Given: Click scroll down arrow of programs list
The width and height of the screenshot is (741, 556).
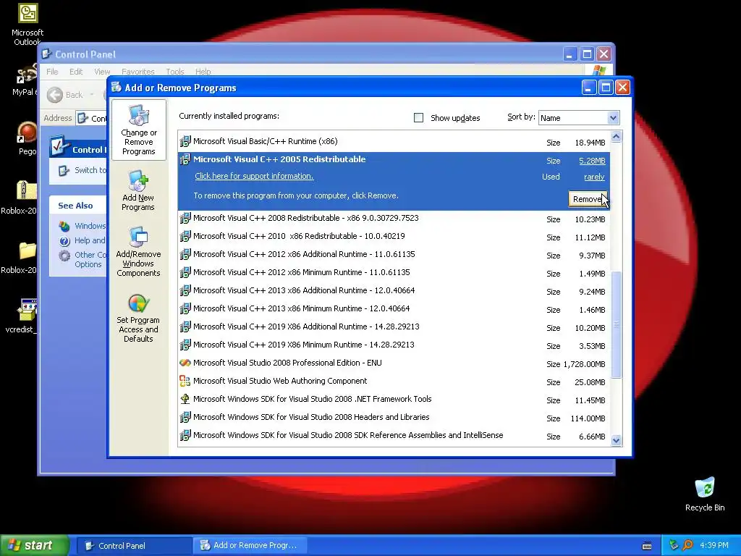Looking at the screenshot, I should click(x=616, y=441).
